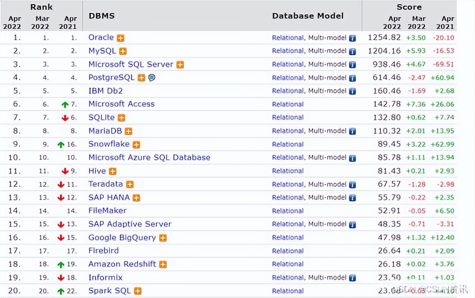Screen dimensions: 475x298
Task: Click Oracle's score value 1254.82
Action: (x=384, y=37)
